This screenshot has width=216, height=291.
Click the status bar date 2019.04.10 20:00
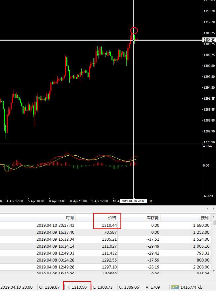click(17, 287)
